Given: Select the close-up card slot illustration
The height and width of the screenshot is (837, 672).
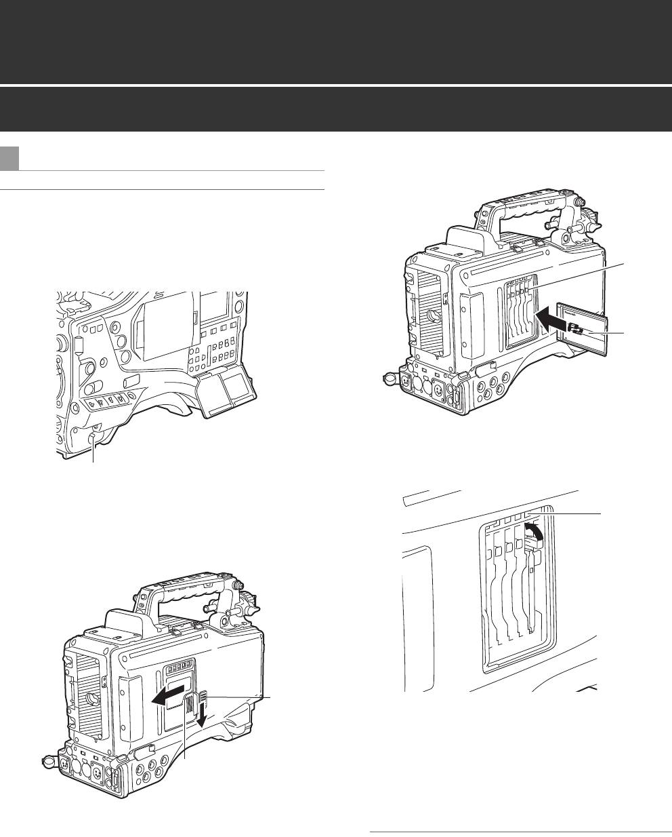Looking at the screenshot, I should pyautogui.click(x=499, y=591).
